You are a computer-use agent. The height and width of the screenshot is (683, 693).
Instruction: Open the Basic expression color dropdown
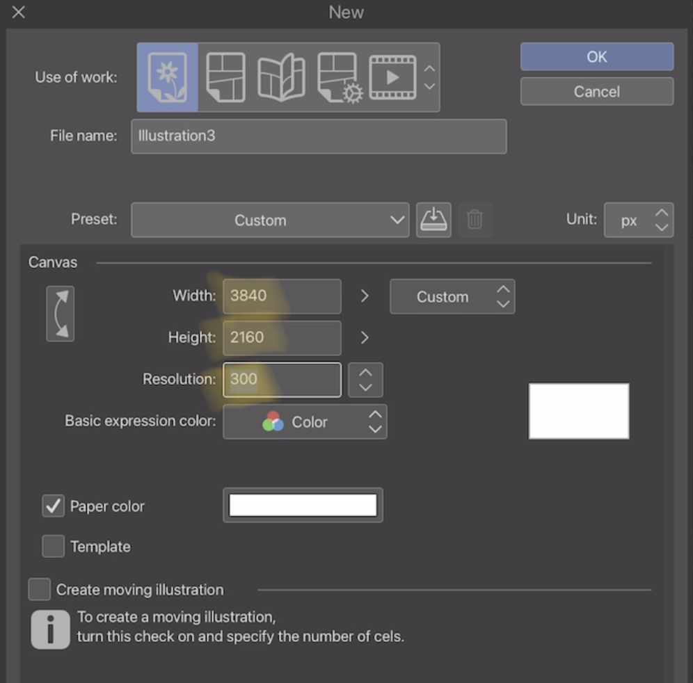point(305,422)
